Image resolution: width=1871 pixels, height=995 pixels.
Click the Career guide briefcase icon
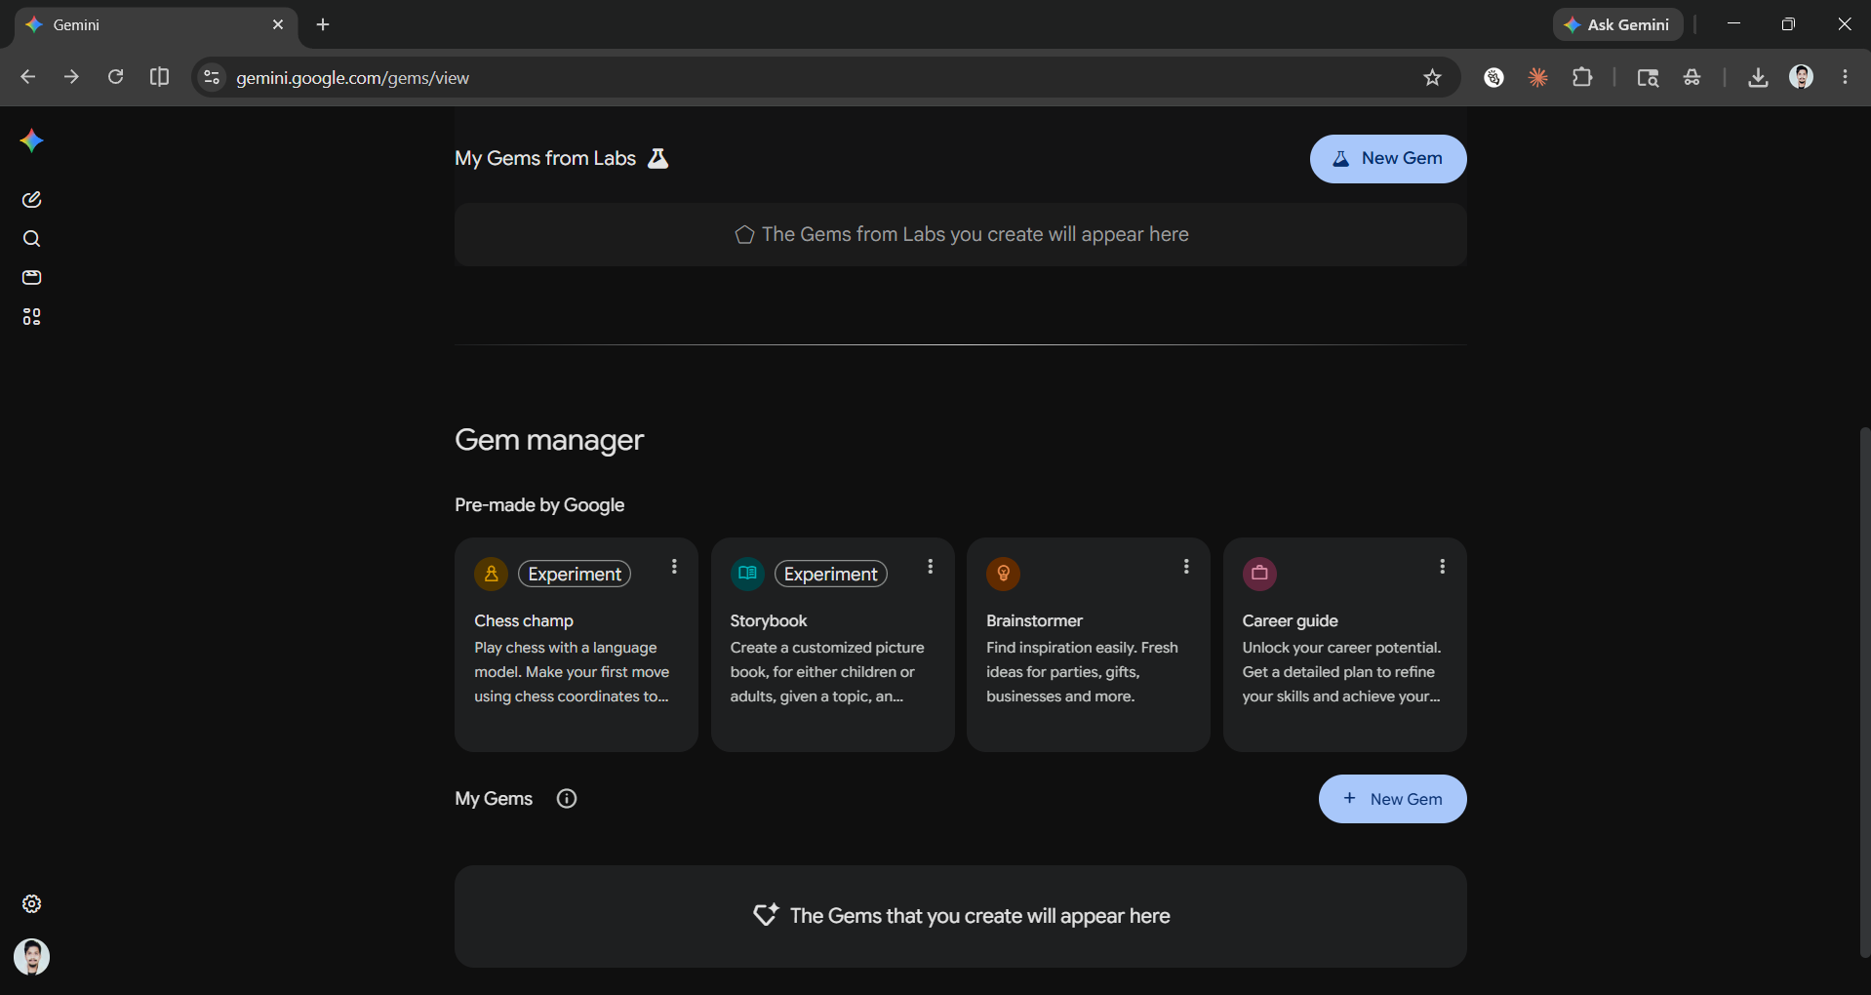click(1259, 574)
